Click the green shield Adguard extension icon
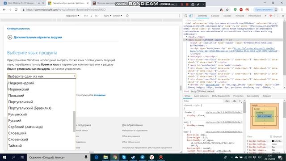The image size is (286, 161). pos(235,10)
